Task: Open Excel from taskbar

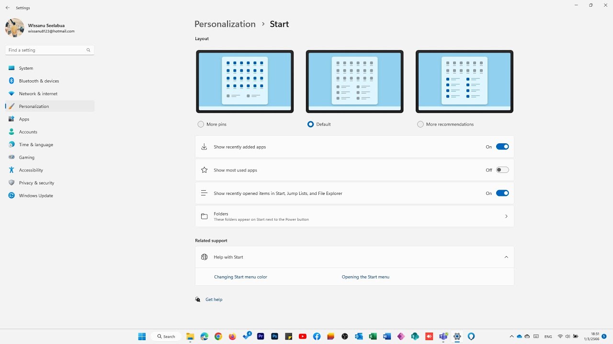Action: pos(373,336)
